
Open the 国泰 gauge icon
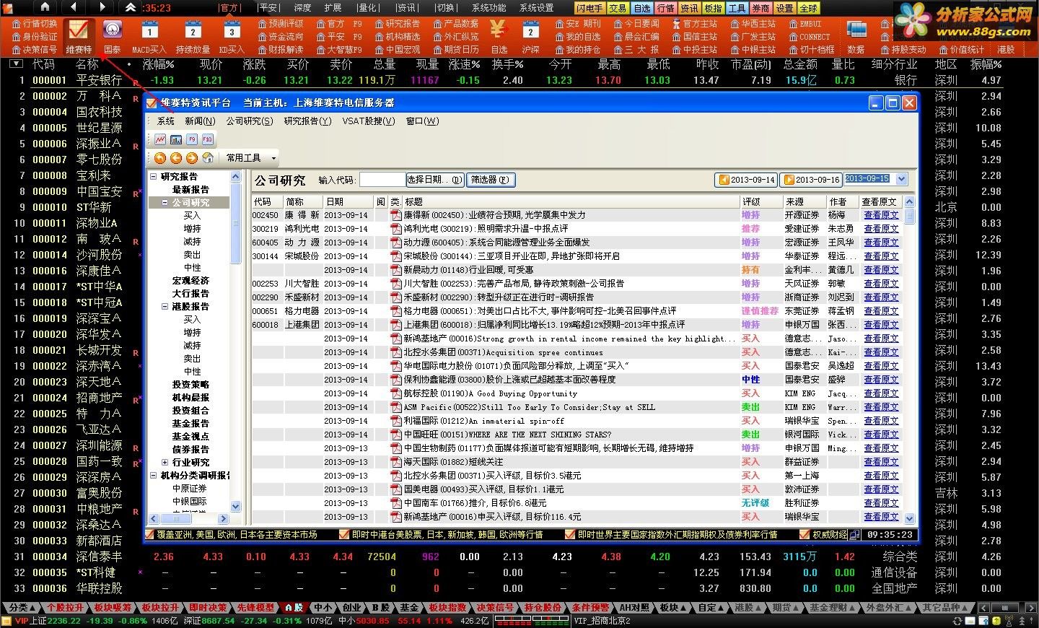(x=113, y=30)
